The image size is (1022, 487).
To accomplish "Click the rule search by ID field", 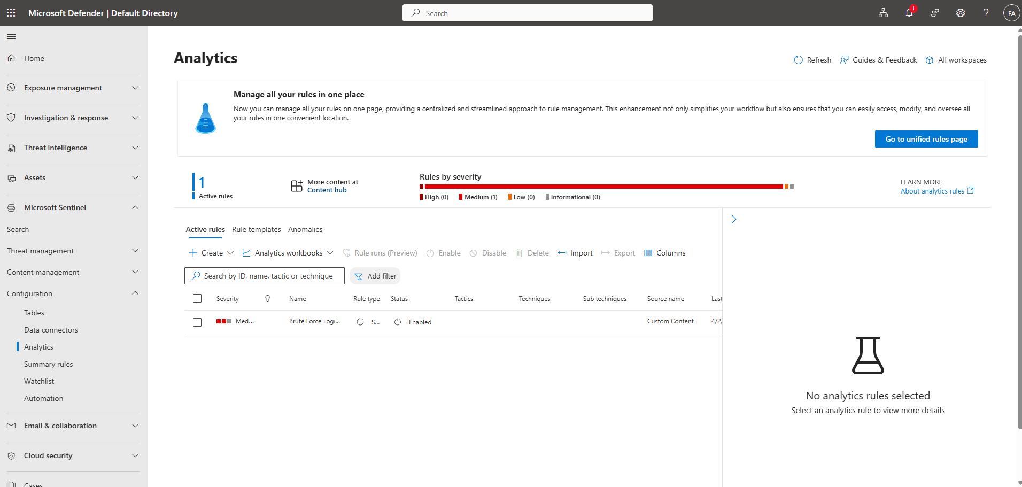I will click(265, 276).
